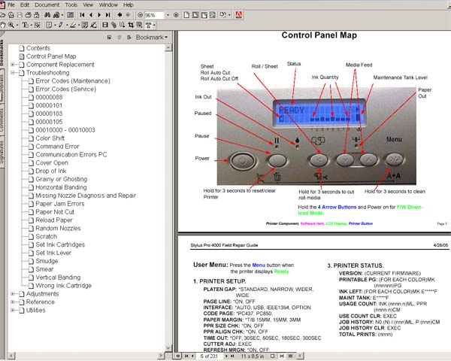The height and width of the screenshot is (361, 451).
Task: Go to previous page in top toolbar
Action: click(91, 15)
